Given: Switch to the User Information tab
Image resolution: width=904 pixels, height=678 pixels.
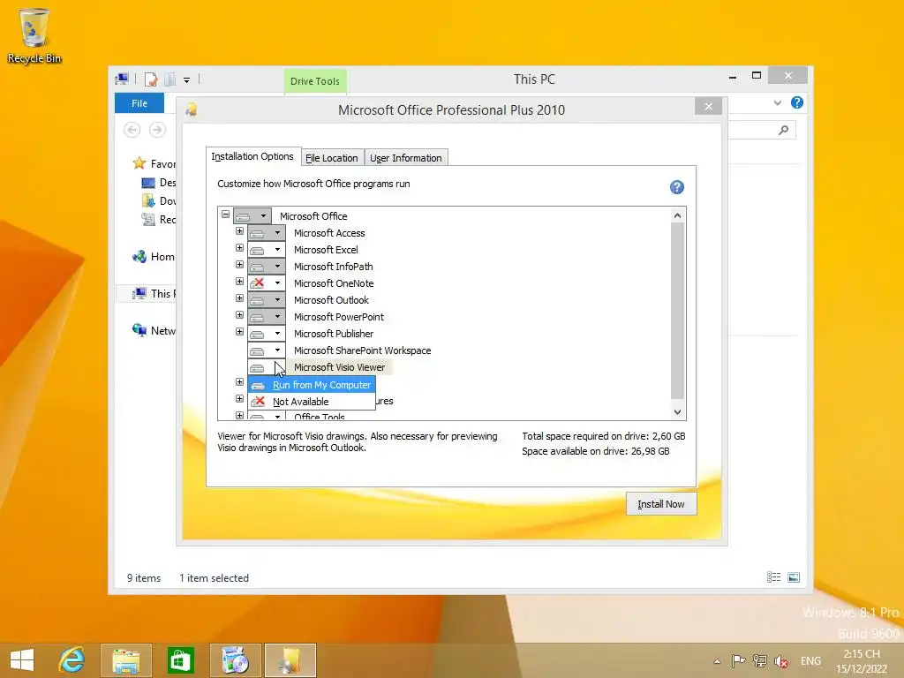Looking at the screenshot, I should [406, 158].
